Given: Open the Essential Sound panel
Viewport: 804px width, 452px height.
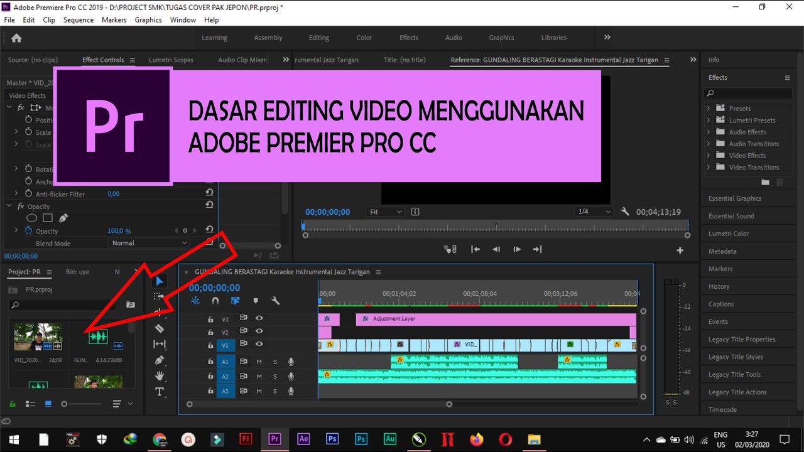Looking at the screenshot, I should pyautogui.click(x=731, y=216).
